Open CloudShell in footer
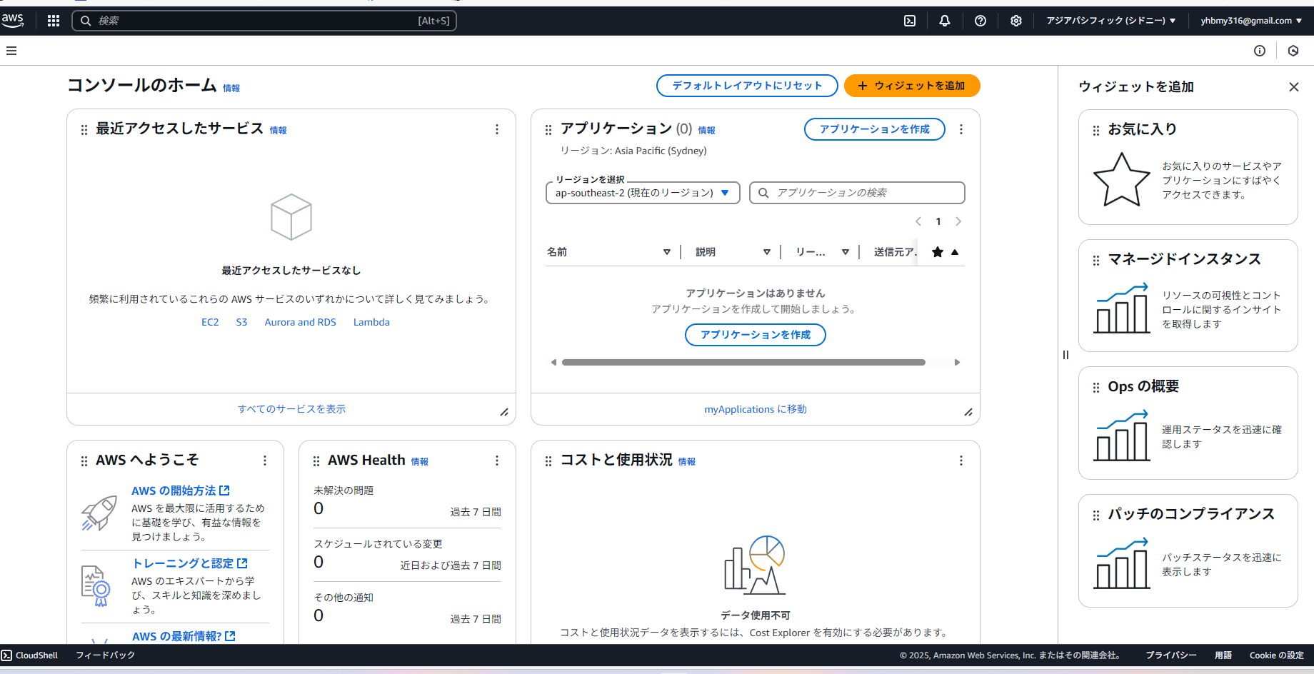The height and width of the screenshot is (674, 1314). tap(30, 655)
